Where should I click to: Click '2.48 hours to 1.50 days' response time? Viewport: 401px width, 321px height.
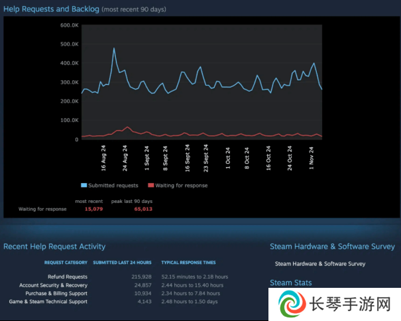[190, 302]
